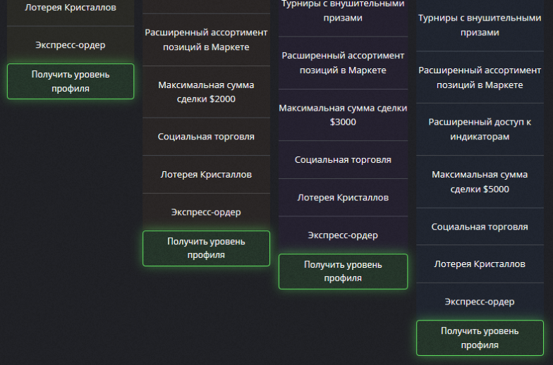
Task: Click "Экспресс-ордер" in the leftmost column
Action: pos(71,45)
